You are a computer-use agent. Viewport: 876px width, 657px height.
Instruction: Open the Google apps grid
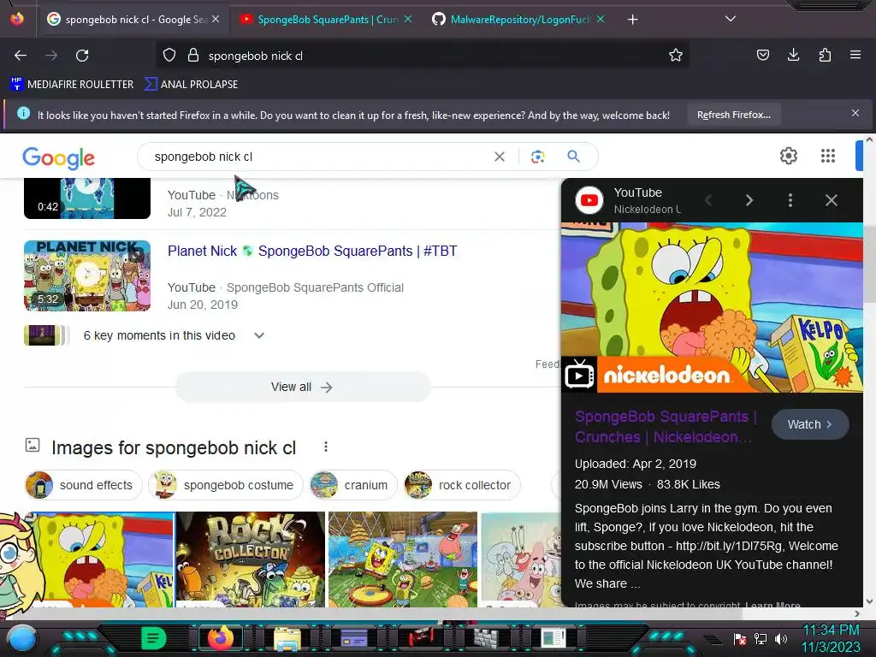coord(828,156)
